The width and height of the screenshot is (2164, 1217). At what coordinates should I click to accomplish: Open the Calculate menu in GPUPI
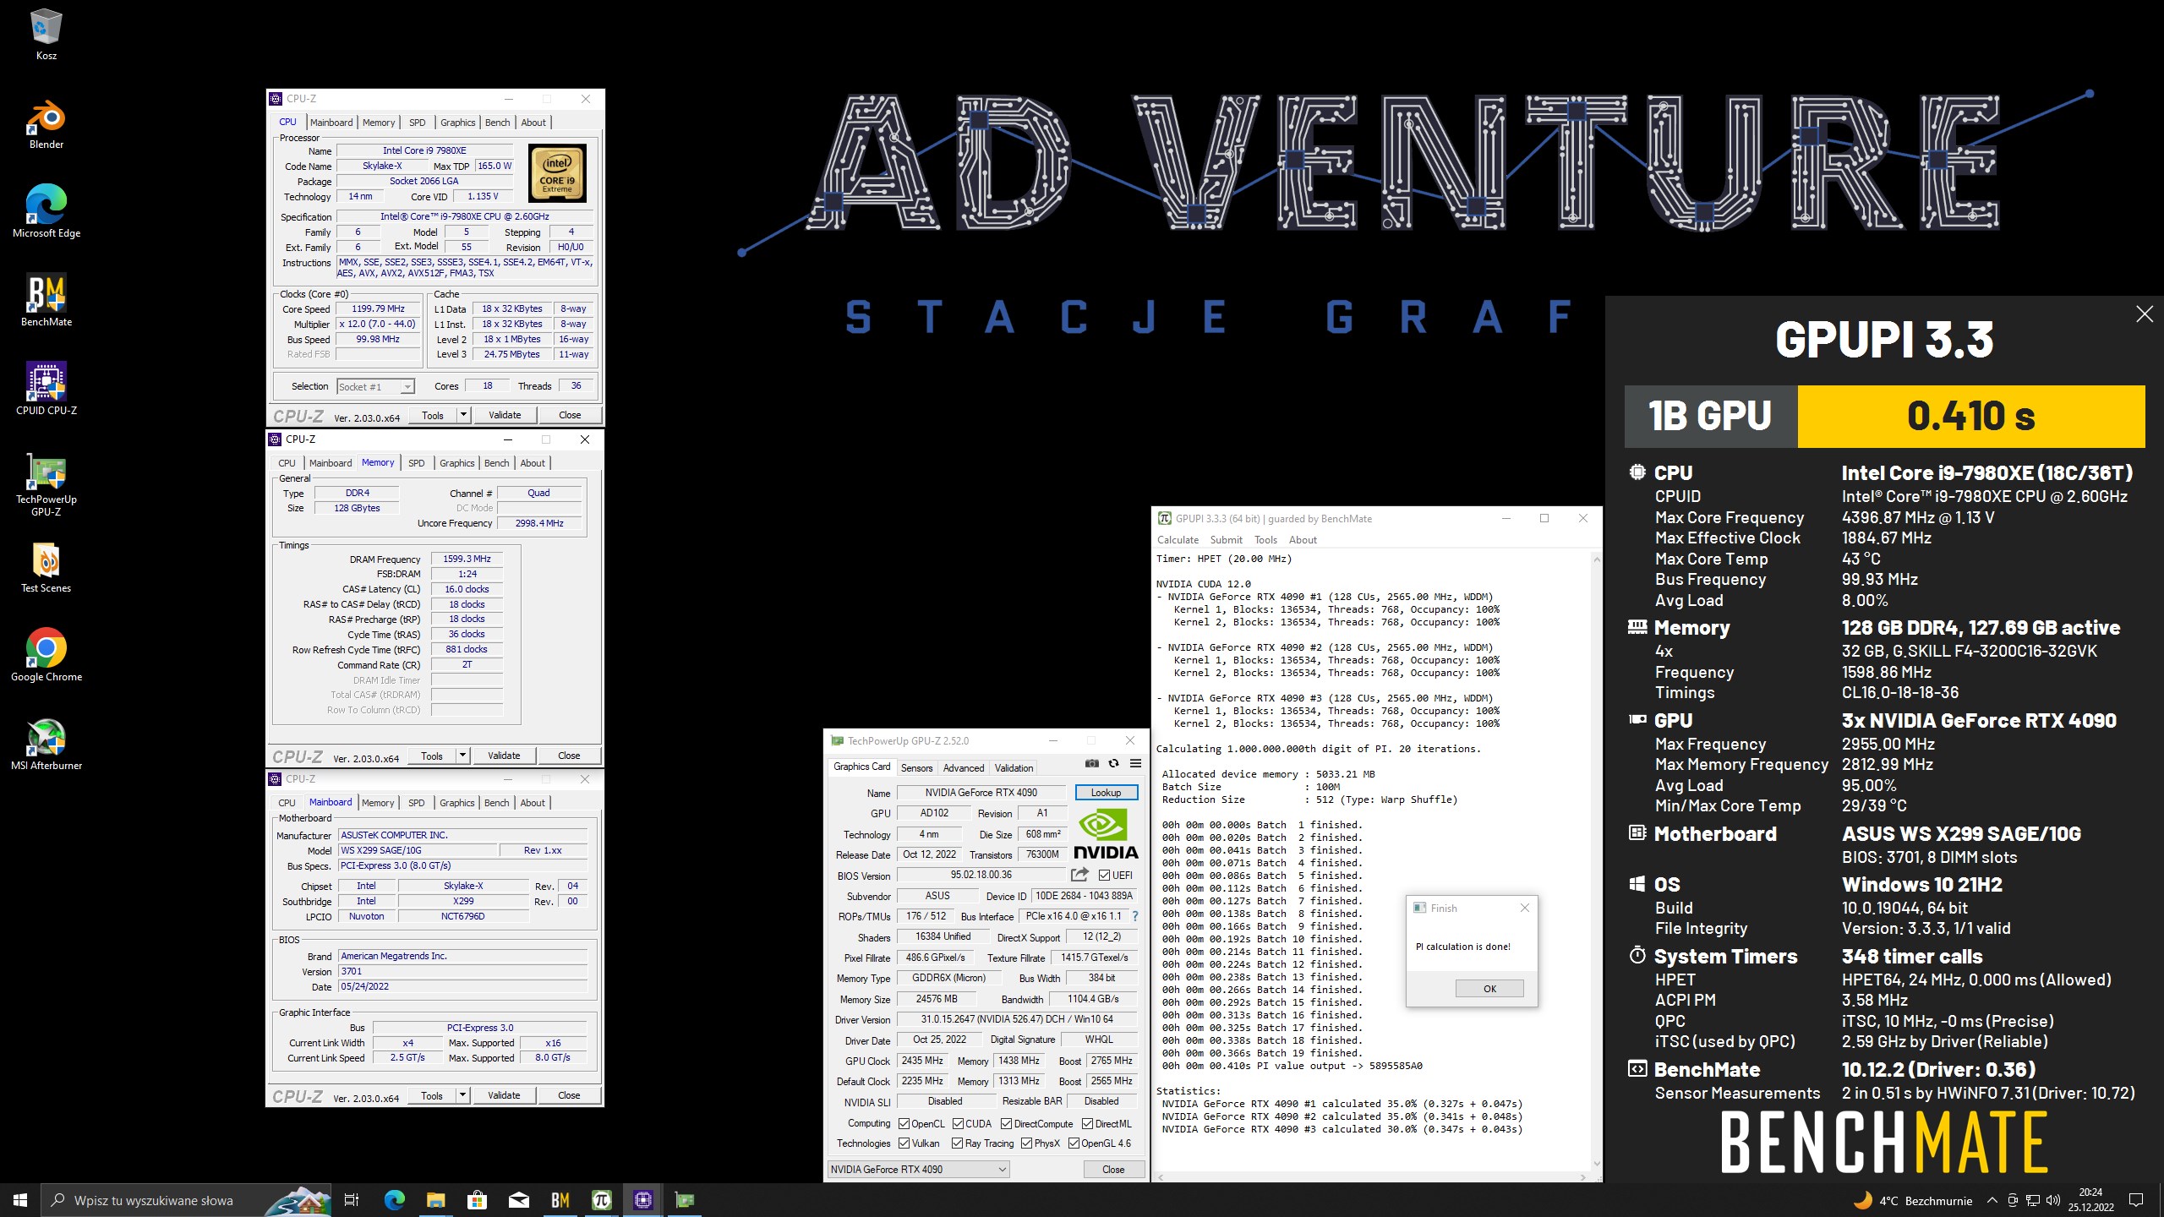pyautogui.click(x=1178, y=540)
